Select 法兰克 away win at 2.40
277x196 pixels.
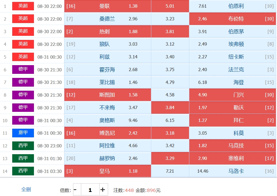(232, 69)
